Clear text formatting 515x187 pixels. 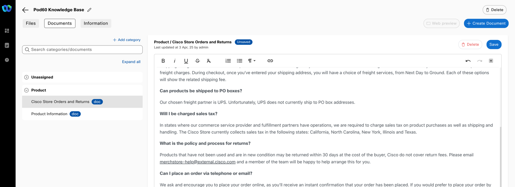click(x=209, y=61)
